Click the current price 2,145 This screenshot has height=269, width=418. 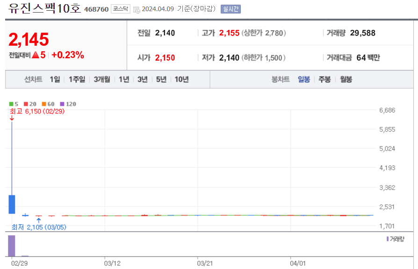tap(29, 39)
